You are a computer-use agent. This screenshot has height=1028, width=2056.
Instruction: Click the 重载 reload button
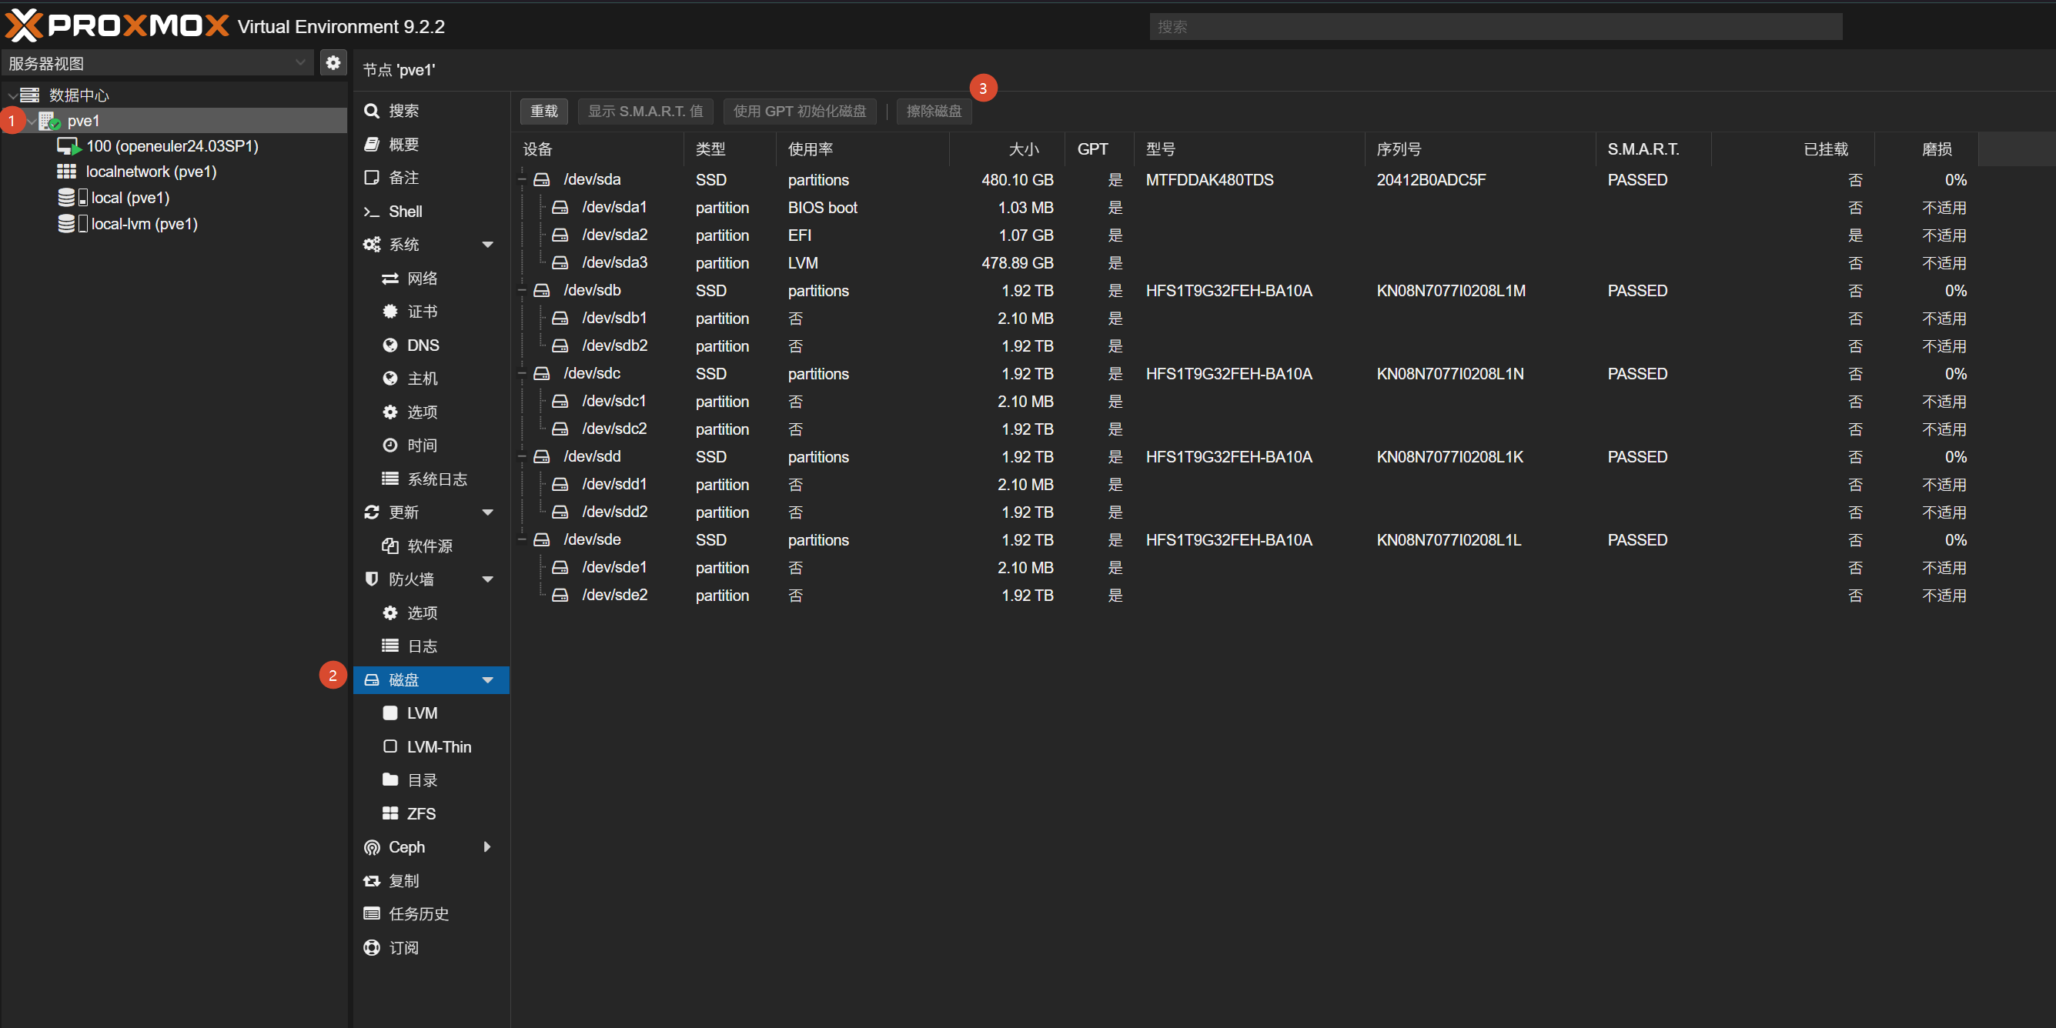(x=543, y=111)
